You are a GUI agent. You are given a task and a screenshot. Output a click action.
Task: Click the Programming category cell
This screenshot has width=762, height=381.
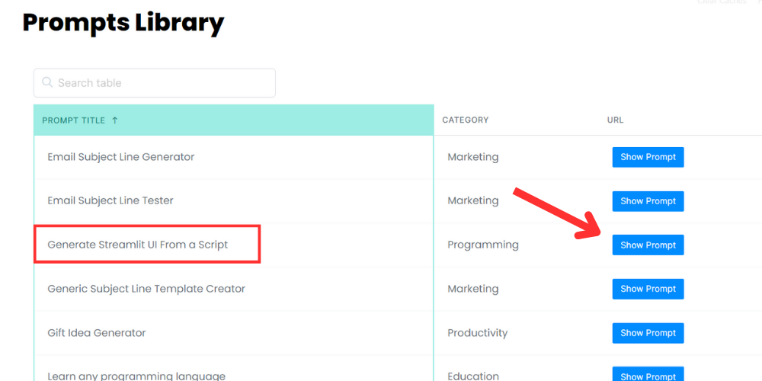483,245
